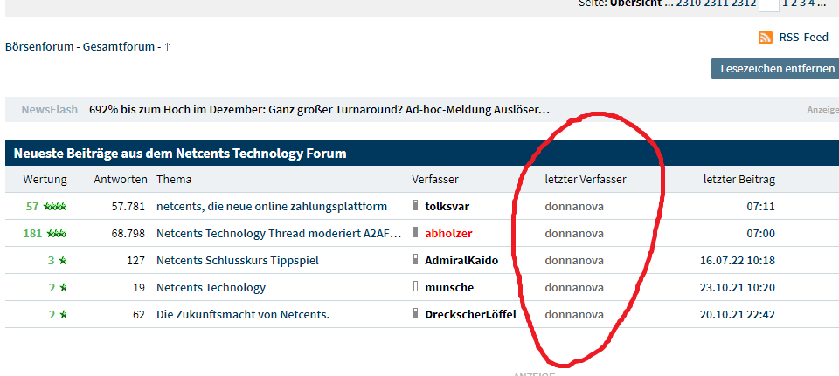This screenshot has width=839, height=376.
Task: Click rating star in Zukunftsmacht row
Action: (x=63, y=315)
